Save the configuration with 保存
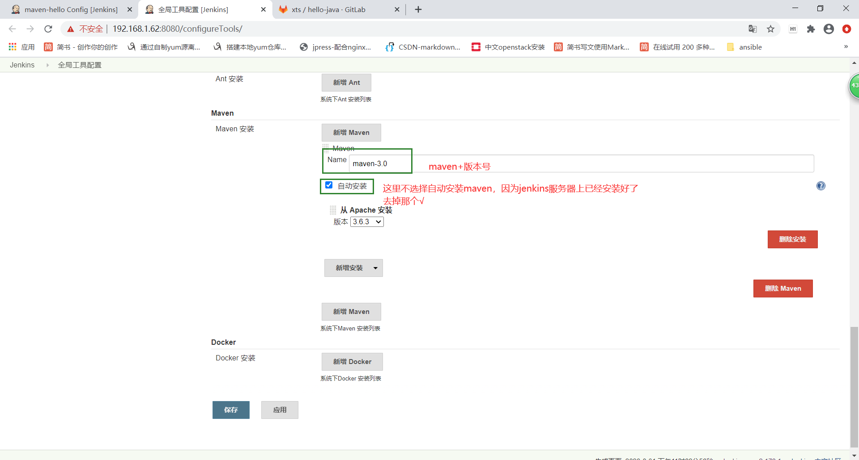The height and width of the screenshot is (460, 859). click(231, 410)
